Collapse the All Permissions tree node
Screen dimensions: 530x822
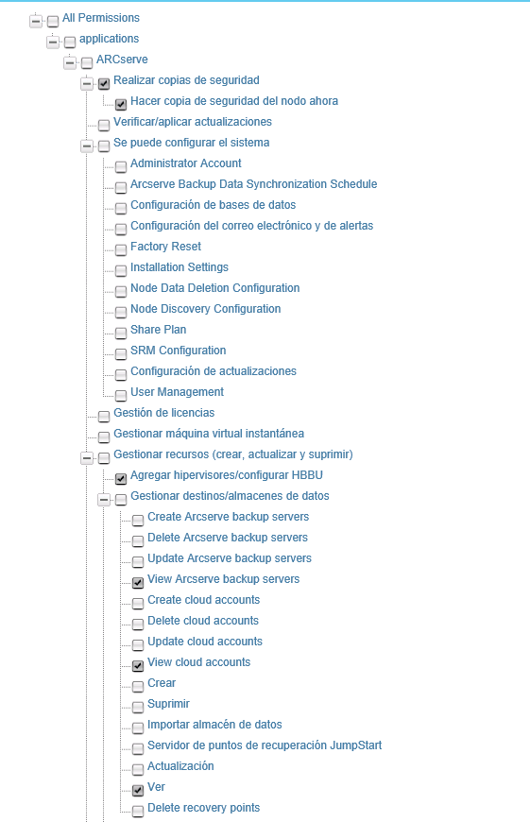coord(36,22)
